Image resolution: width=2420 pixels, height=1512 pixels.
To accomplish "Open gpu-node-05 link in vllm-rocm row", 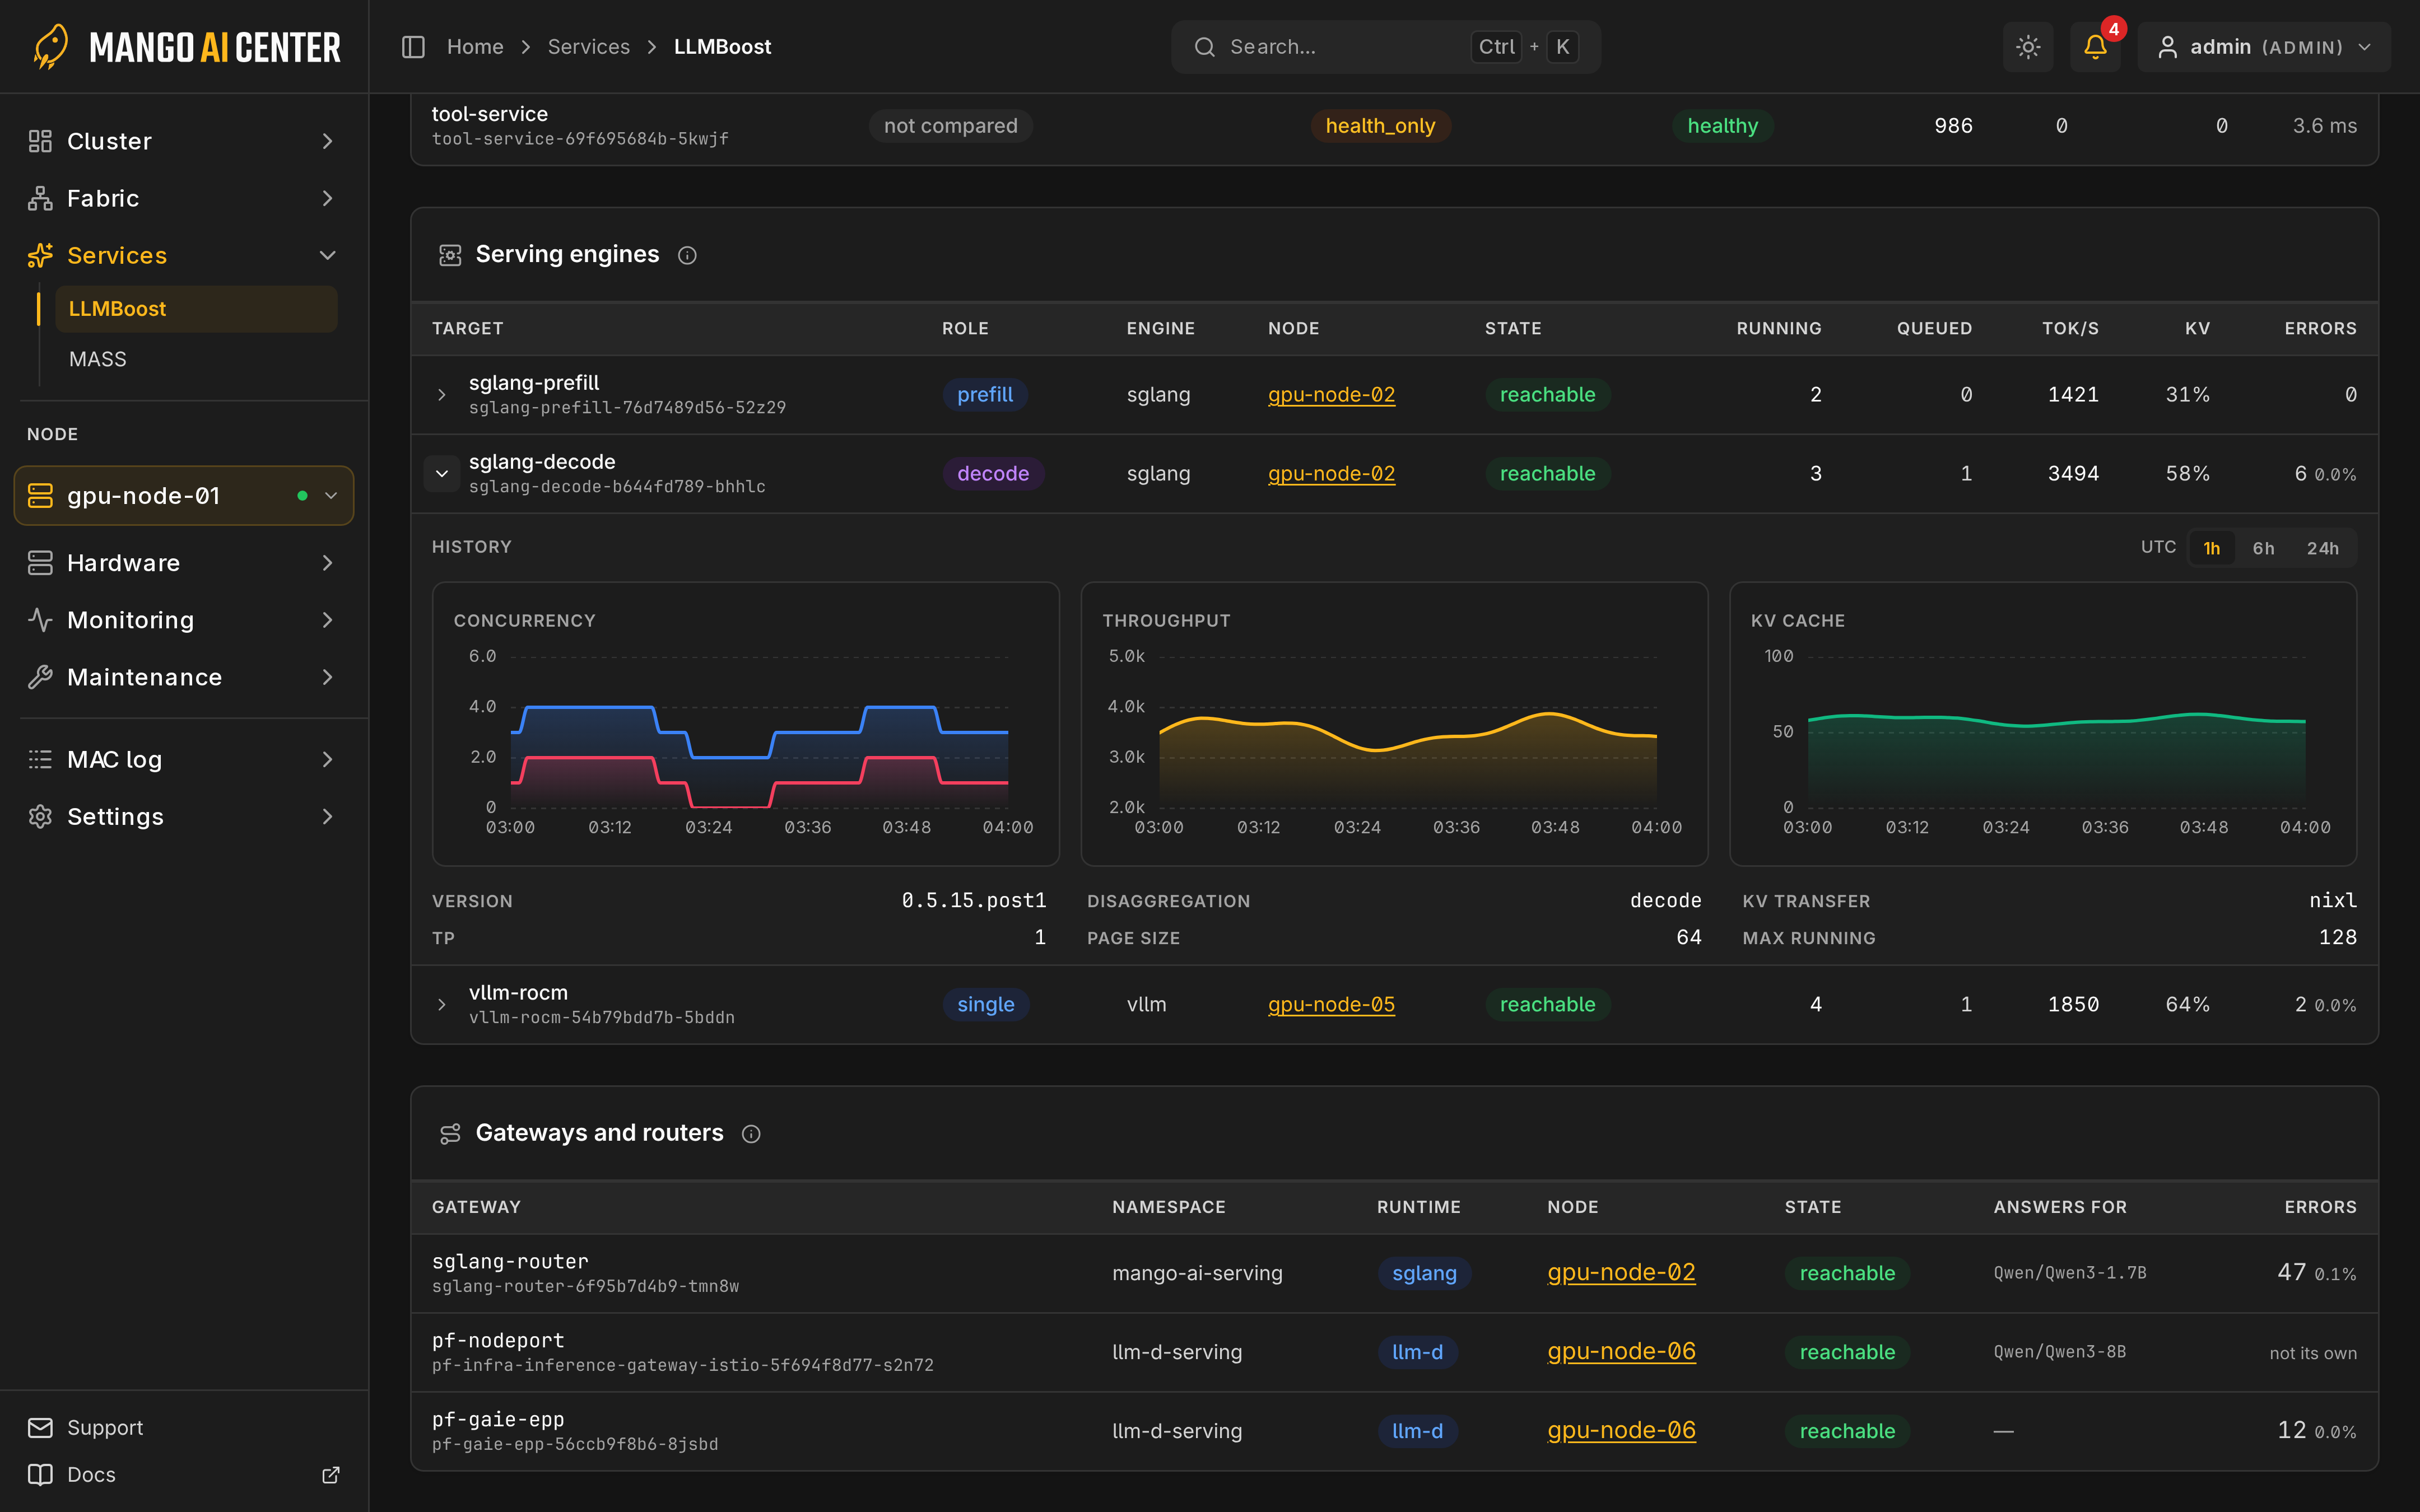I will [x=1331, y=1005].
